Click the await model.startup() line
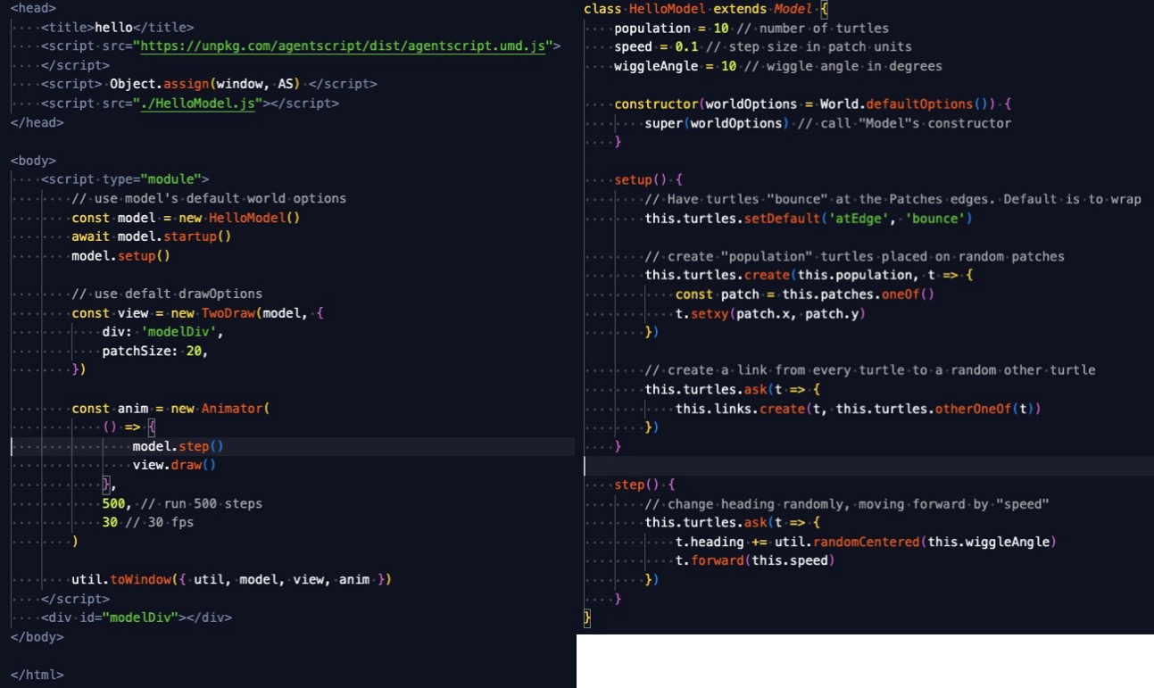The image size is (1154, 688). point(151,236)
